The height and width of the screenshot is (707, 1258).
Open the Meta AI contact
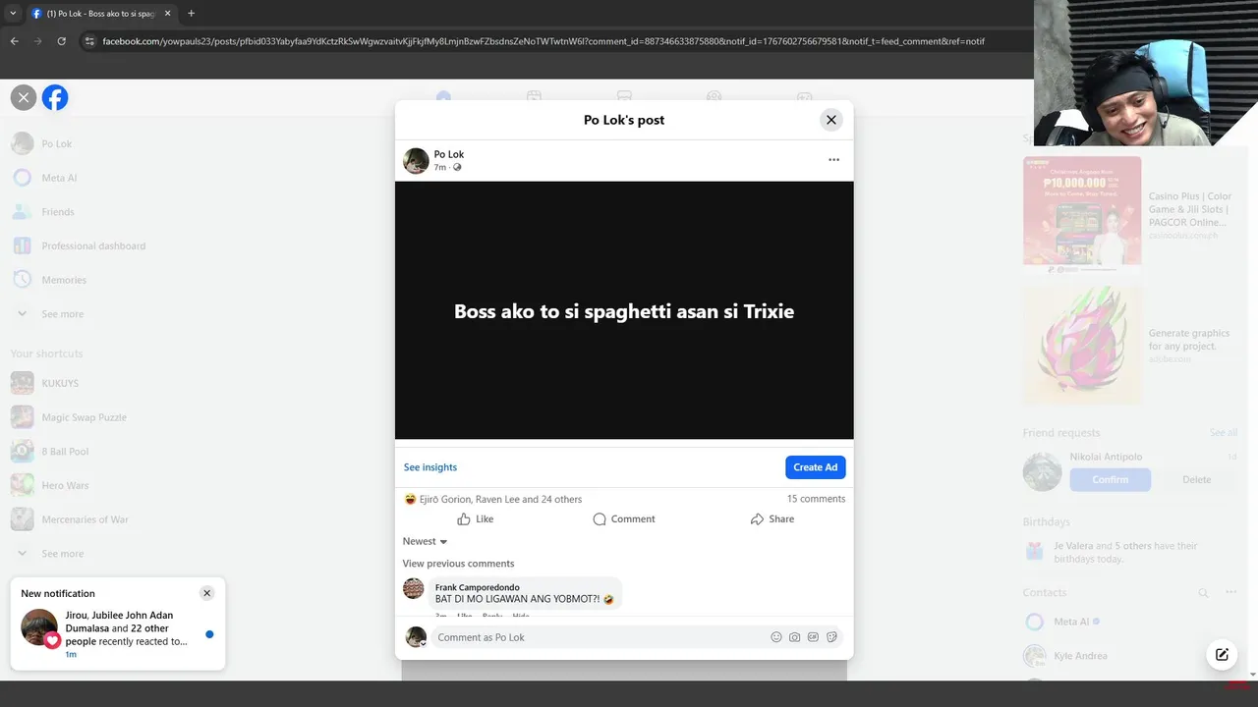(1076, 622)
